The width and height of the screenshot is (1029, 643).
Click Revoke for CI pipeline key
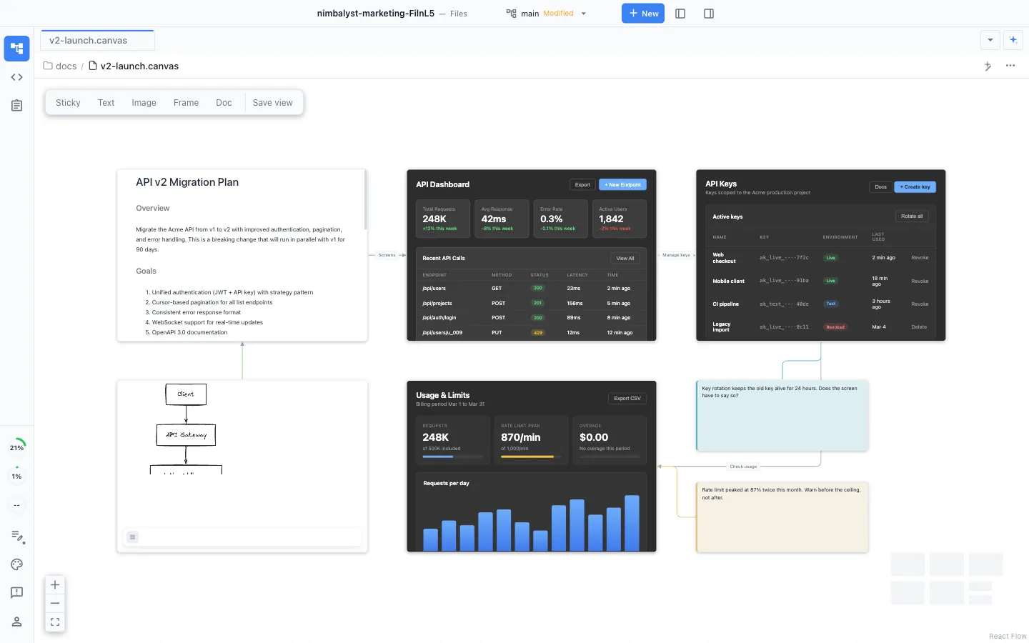tap(920, 304)
